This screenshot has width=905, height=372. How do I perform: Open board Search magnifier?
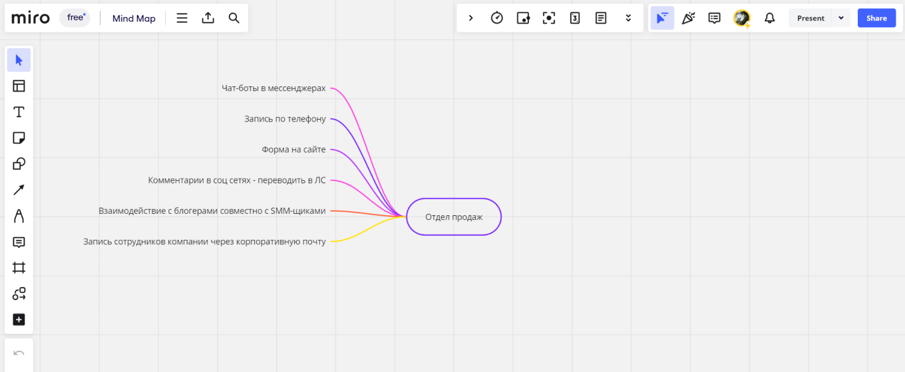tap(234, 18)
